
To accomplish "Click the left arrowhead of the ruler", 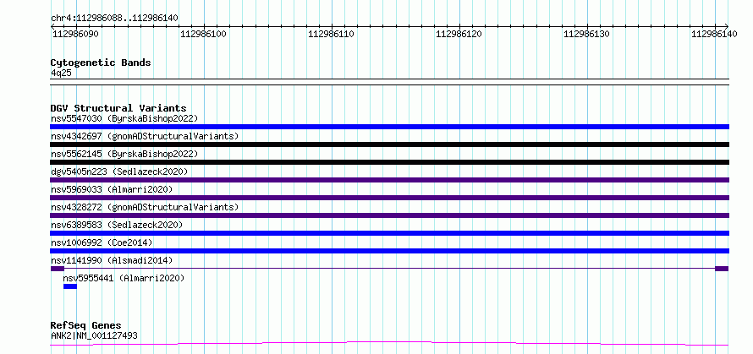I will coord(52,26).
